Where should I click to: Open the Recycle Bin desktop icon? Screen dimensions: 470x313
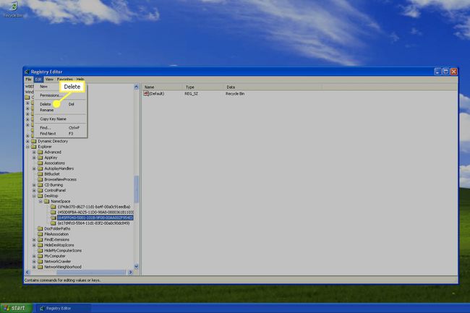pyautogui.click(x=14, y=9)
